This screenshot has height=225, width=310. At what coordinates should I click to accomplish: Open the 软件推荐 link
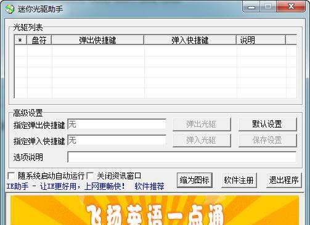[x=149, y=186]
